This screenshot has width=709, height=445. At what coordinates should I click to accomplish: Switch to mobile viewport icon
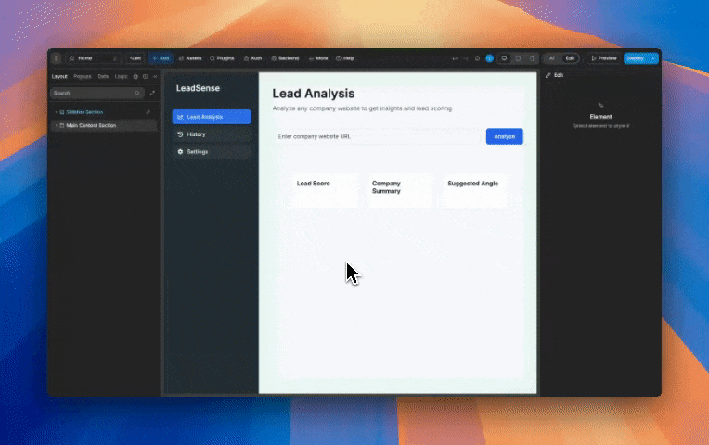(532, 58)
